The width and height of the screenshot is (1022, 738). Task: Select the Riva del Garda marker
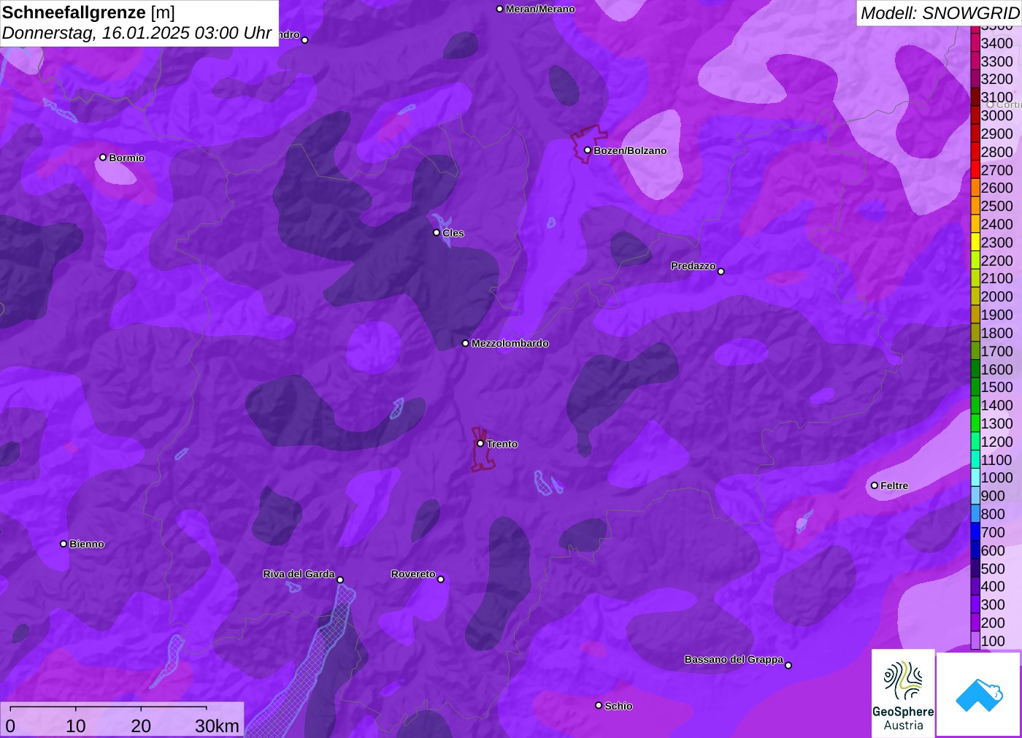[x=340, y=580]
